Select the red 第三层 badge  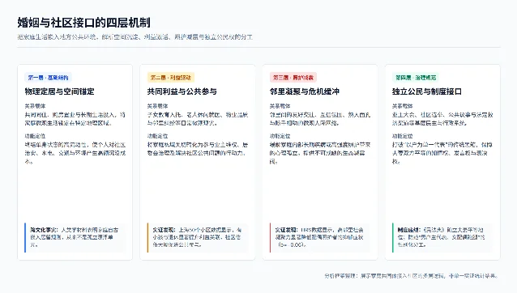click(x=293, y=78)
